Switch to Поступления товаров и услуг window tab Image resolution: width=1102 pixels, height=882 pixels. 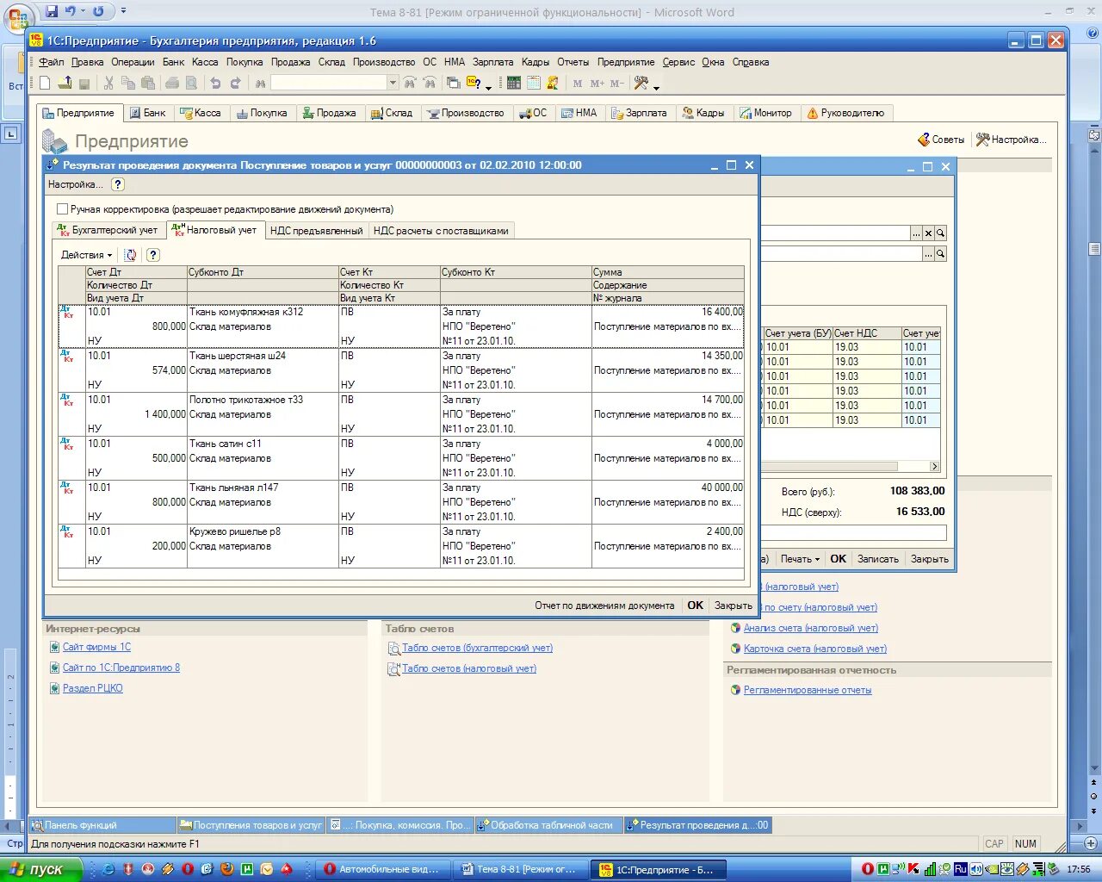click(251, 825)
